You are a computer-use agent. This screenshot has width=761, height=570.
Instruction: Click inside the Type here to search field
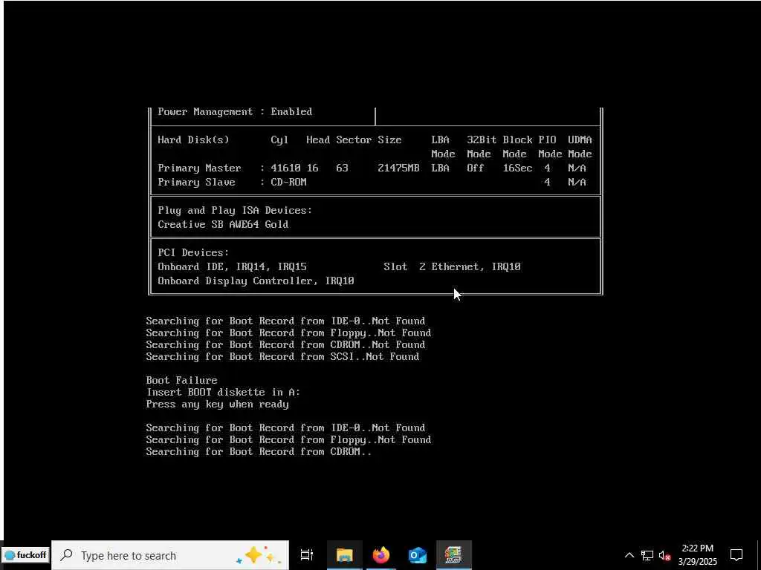pyautogui.click(x=170, y=555)
